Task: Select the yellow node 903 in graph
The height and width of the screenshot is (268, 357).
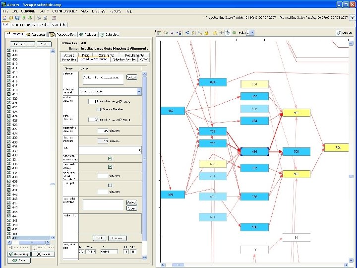Action: click(x=296, y=174)
